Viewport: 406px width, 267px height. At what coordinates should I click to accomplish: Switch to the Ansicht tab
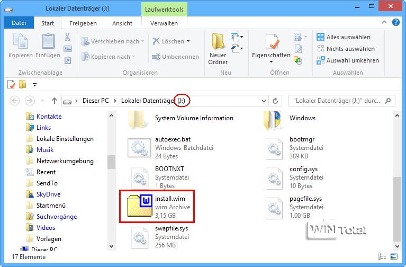click(x=122, y=23)
